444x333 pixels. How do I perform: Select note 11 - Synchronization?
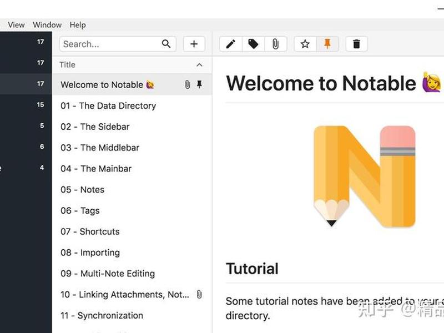(132, 315)
